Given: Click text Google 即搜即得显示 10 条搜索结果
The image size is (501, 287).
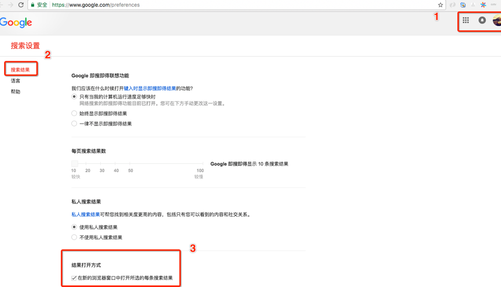Looking at the screenshot, I should tap(249, 164).
